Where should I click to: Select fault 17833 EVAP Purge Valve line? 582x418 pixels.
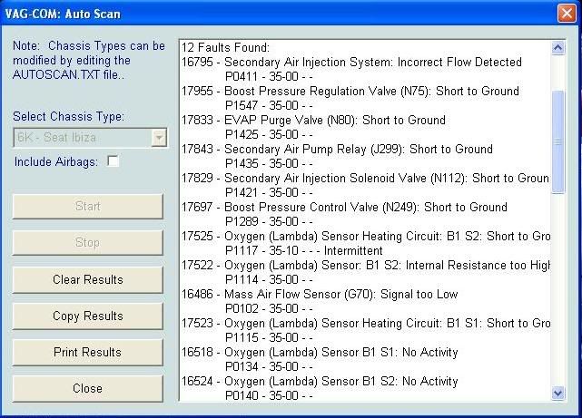pos(313,120)
